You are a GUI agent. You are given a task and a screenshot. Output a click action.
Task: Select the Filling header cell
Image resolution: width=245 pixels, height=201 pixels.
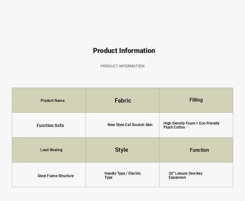click(x=196, y=100)
